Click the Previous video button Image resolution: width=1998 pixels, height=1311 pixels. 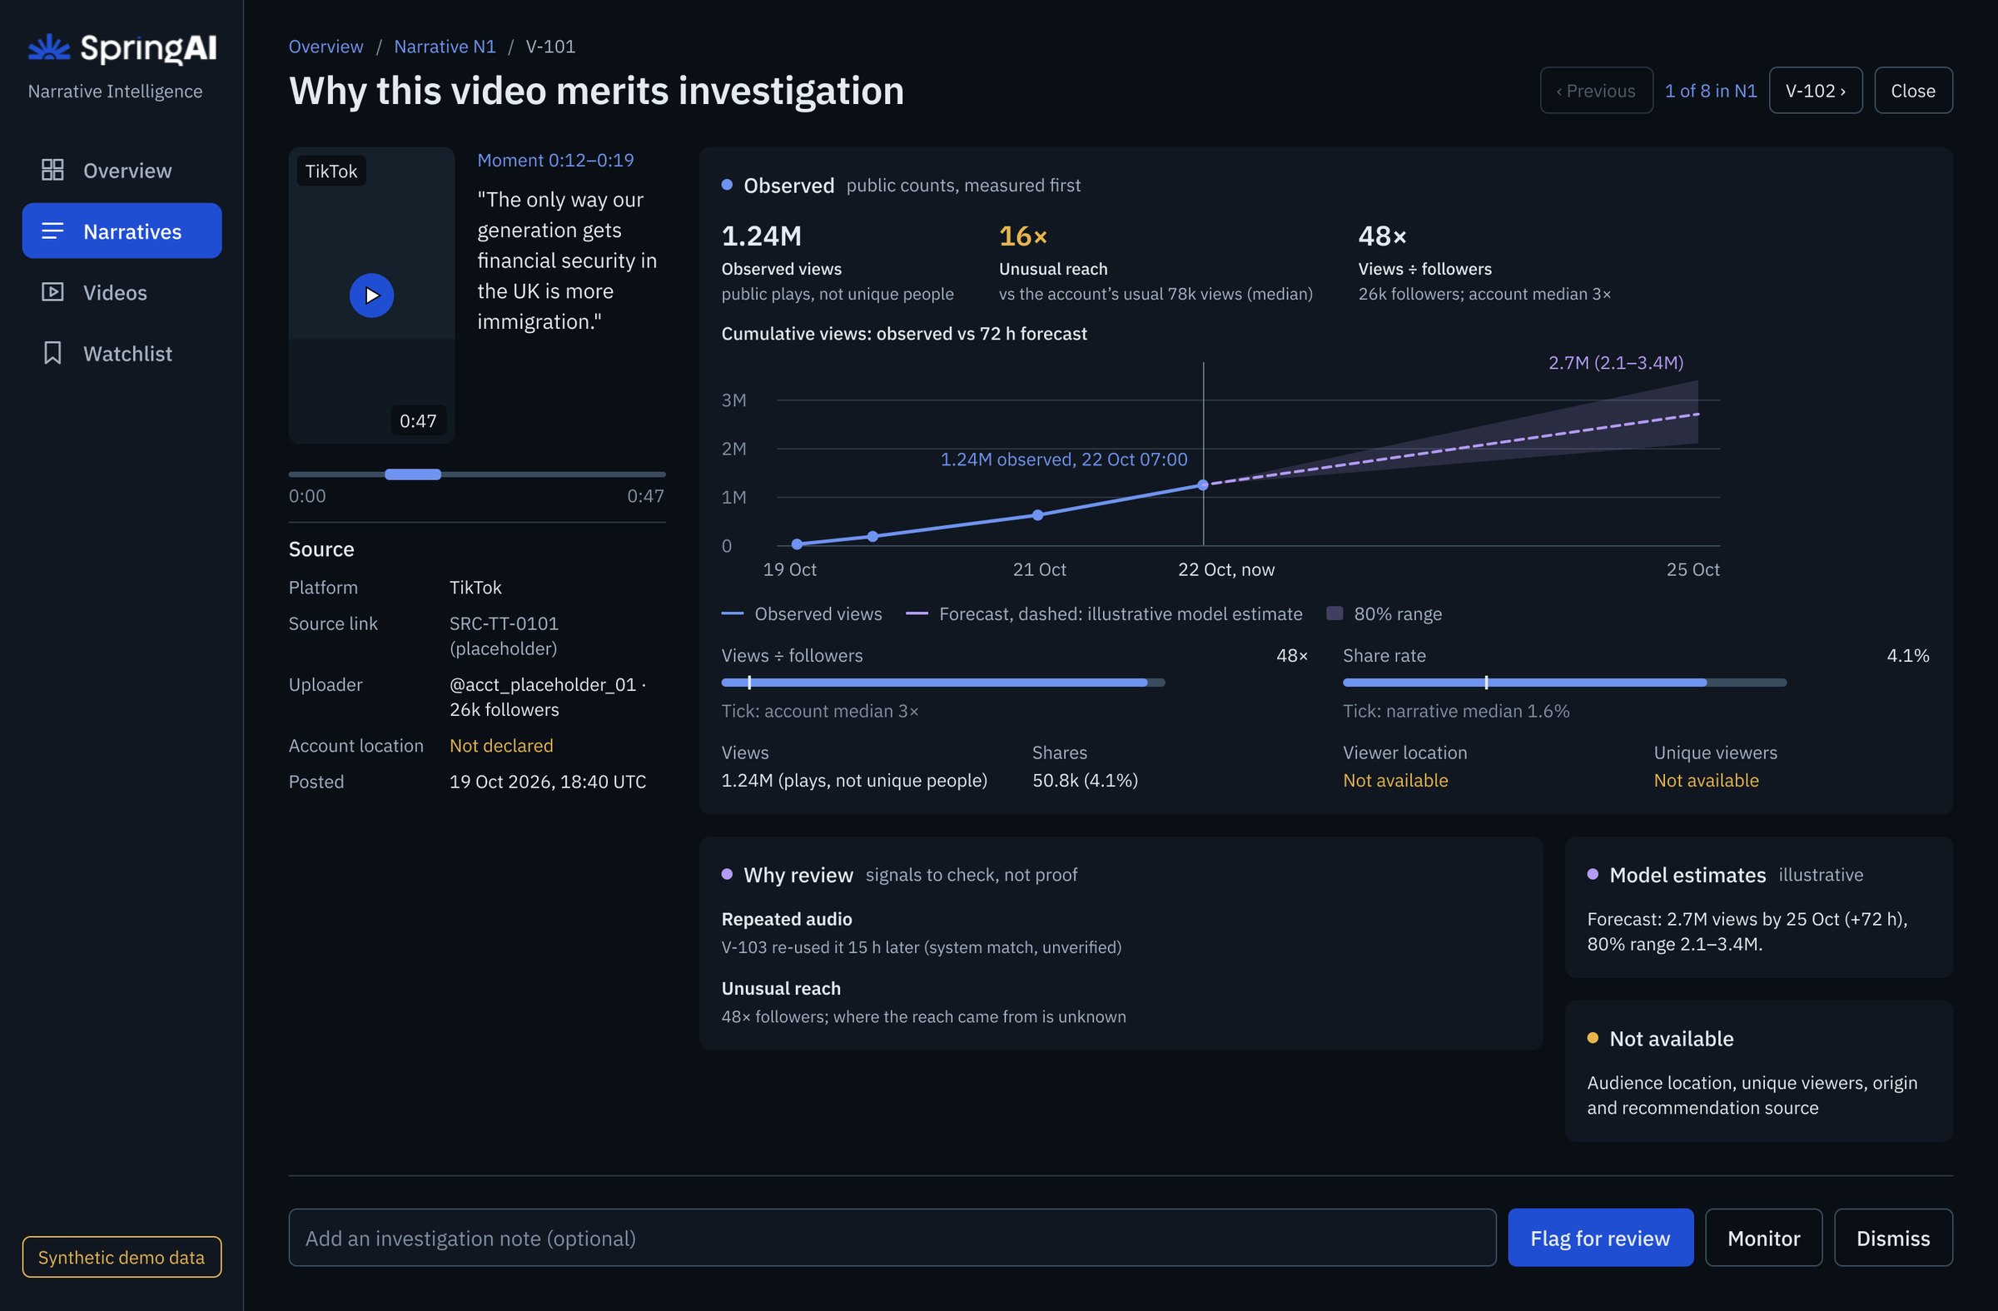(x=1596, y=90)
